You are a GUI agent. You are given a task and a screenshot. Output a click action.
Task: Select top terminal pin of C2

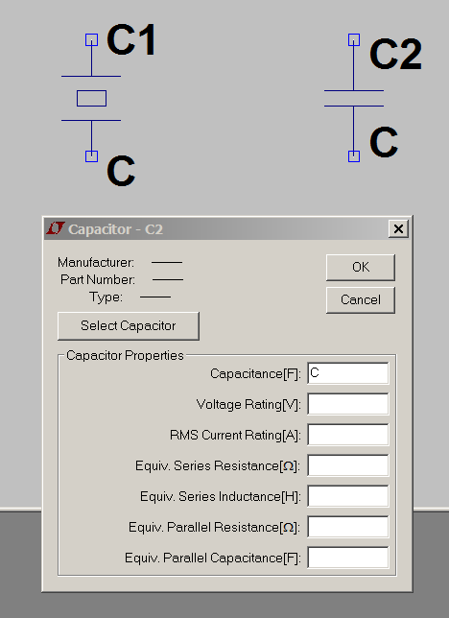coord(354,39)
